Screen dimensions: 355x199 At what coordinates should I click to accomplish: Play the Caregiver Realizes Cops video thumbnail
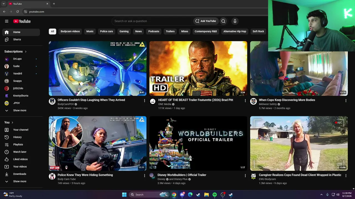[299, 143]
